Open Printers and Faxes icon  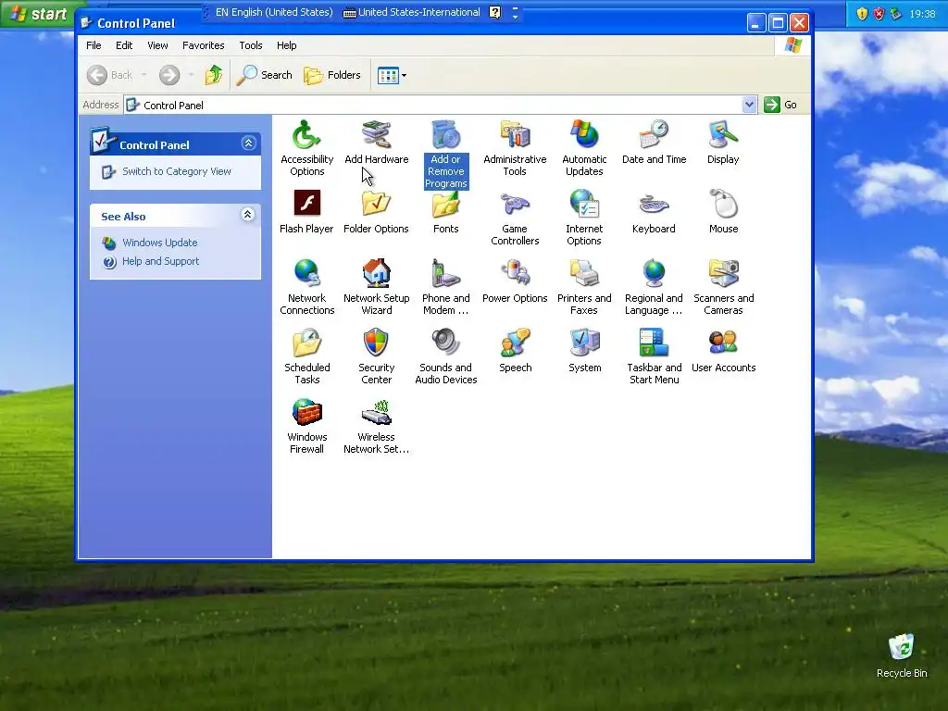click(584, 287)
